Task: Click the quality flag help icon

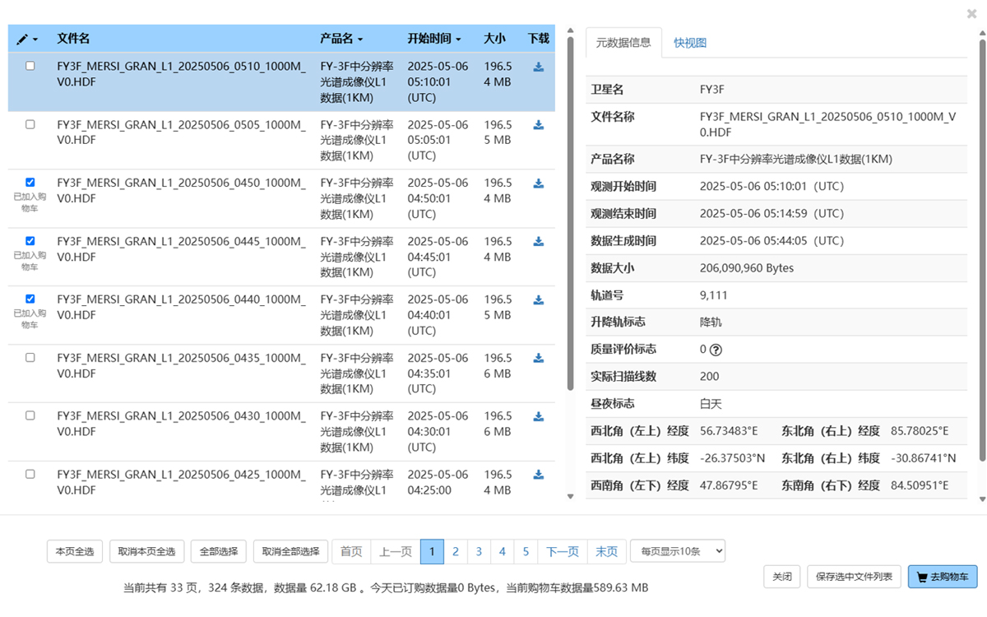Action: (716, 350)
